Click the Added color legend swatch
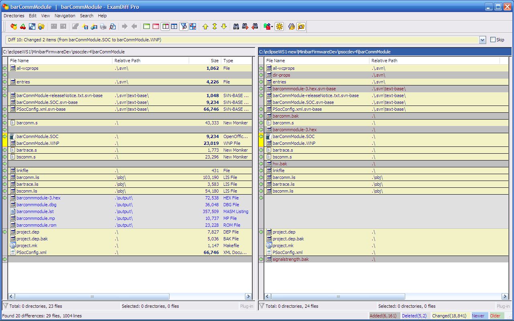The image size is (514, 321). (383, 316)
